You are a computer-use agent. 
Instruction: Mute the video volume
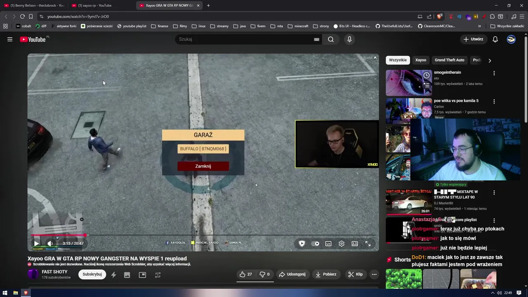50,243
